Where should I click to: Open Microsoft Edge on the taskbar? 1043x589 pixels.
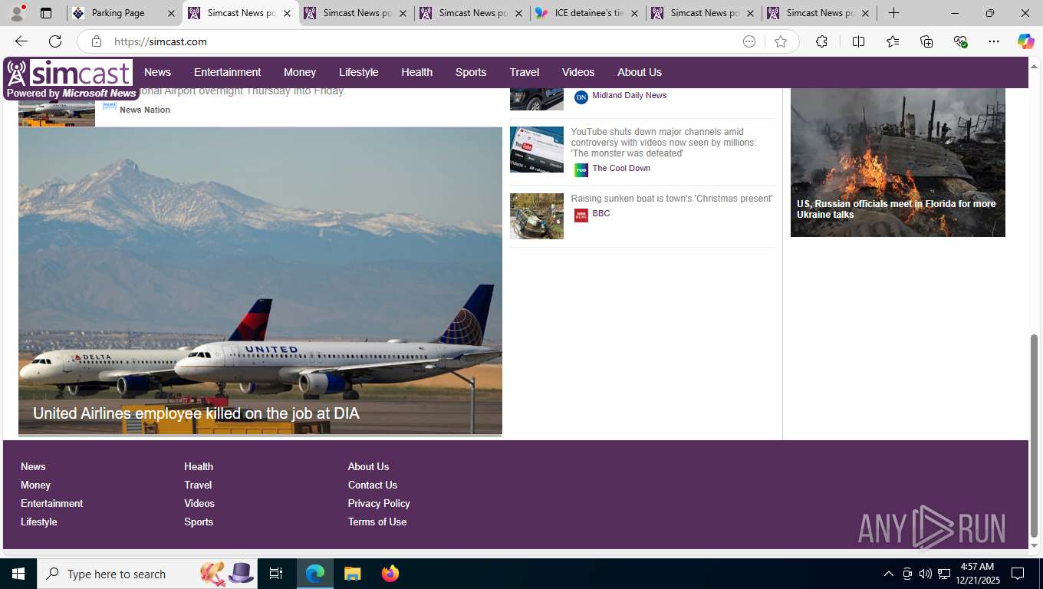point(315,574)
